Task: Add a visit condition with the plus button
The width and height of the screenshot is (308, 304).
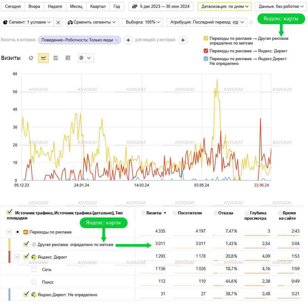Action: pos(128,40)
